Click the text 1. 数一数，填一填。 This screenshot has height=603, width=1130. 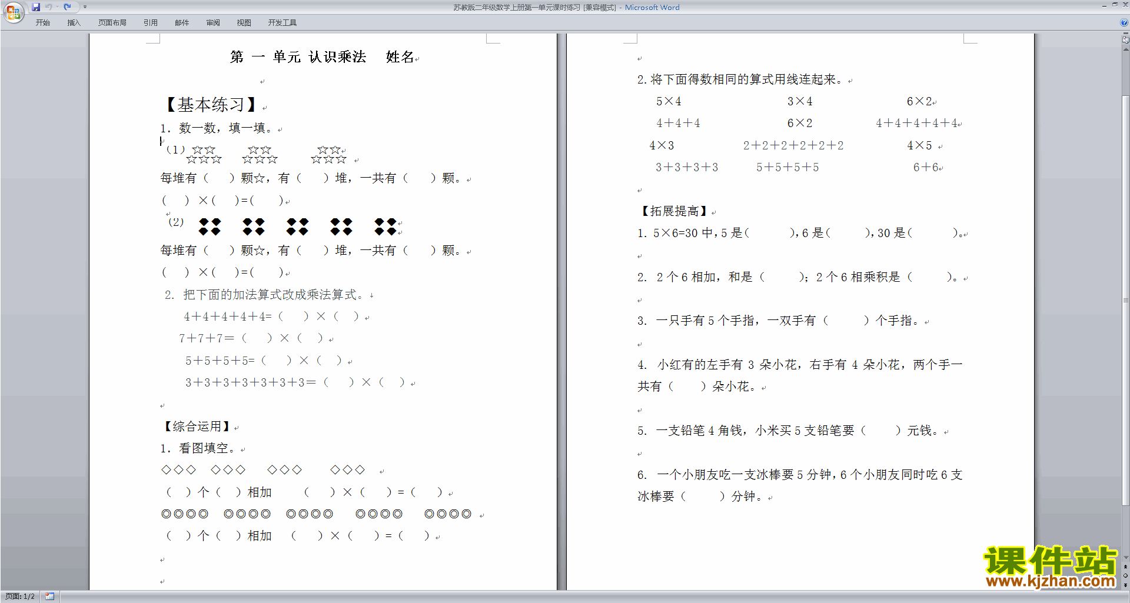tap(216, 128)
